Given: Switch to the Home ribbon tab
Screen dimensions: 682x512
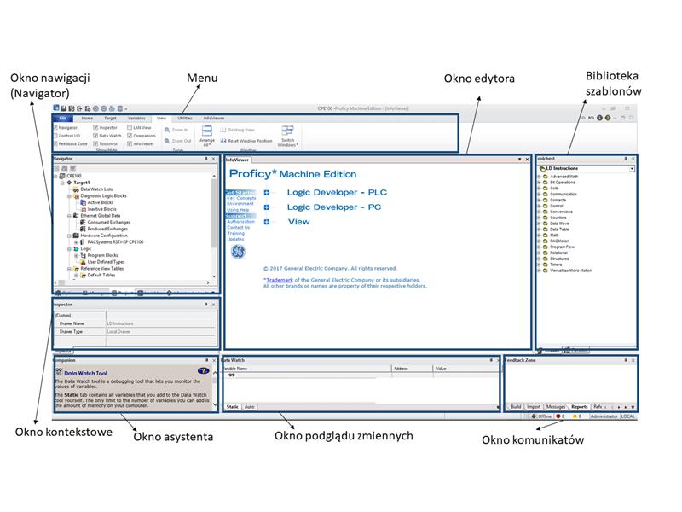Looking at the screenshot, I should coord(87,118).
